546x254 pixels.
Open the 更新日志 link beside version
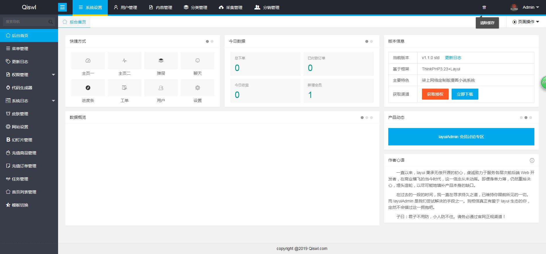click(453, 58)
